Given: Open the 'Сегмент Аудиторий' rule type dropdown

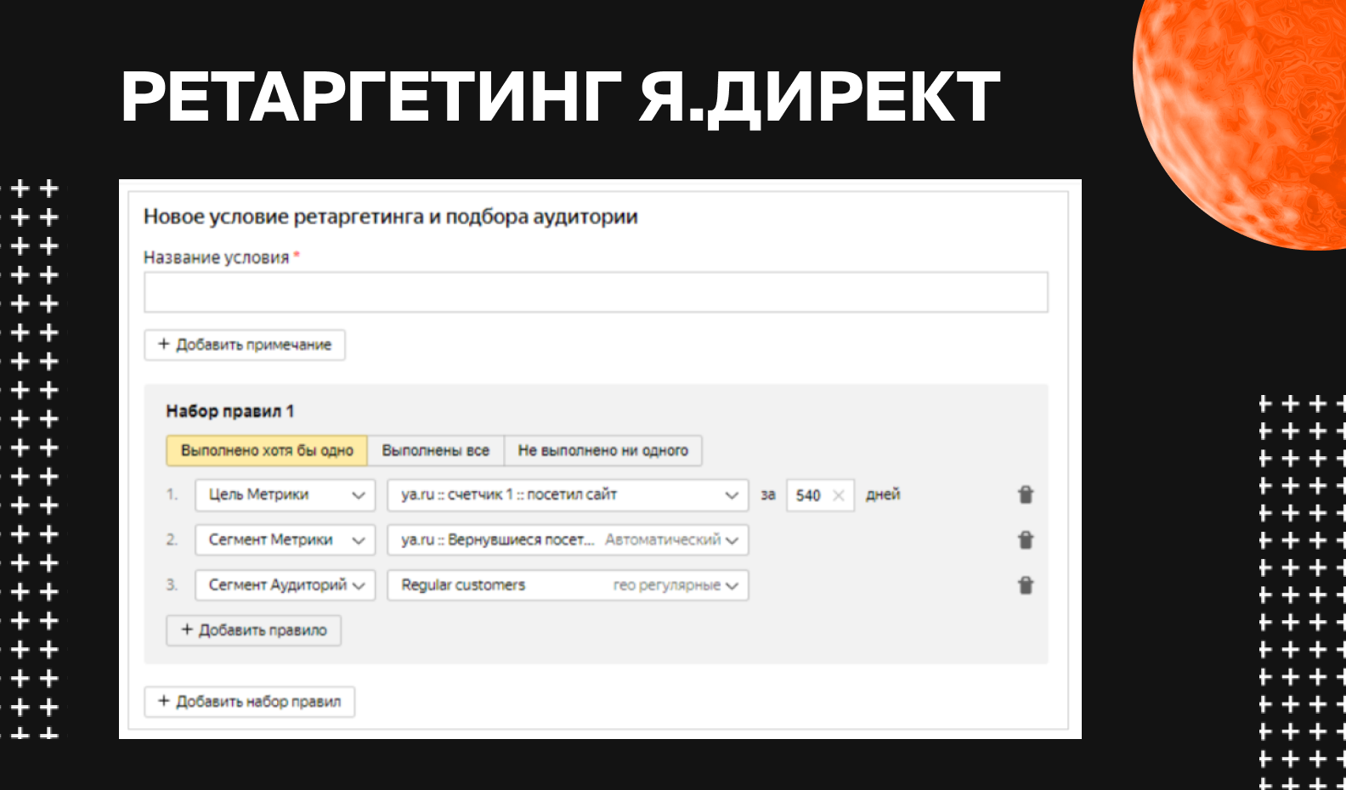Looking at the screenshot, I should point(285,584).
